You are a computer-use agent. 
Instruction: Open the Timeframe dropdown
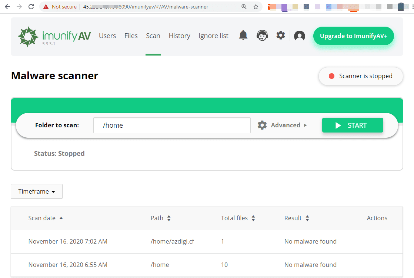tap(36, 191)
